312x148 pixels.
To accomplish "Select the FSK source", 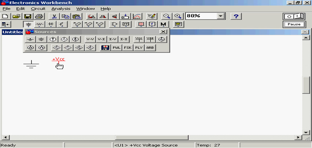I will click(128, 48).
